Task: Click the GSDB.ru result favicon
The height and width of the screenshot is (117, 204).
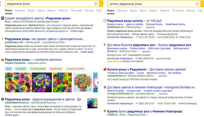Action: click(x=105, y=111)
